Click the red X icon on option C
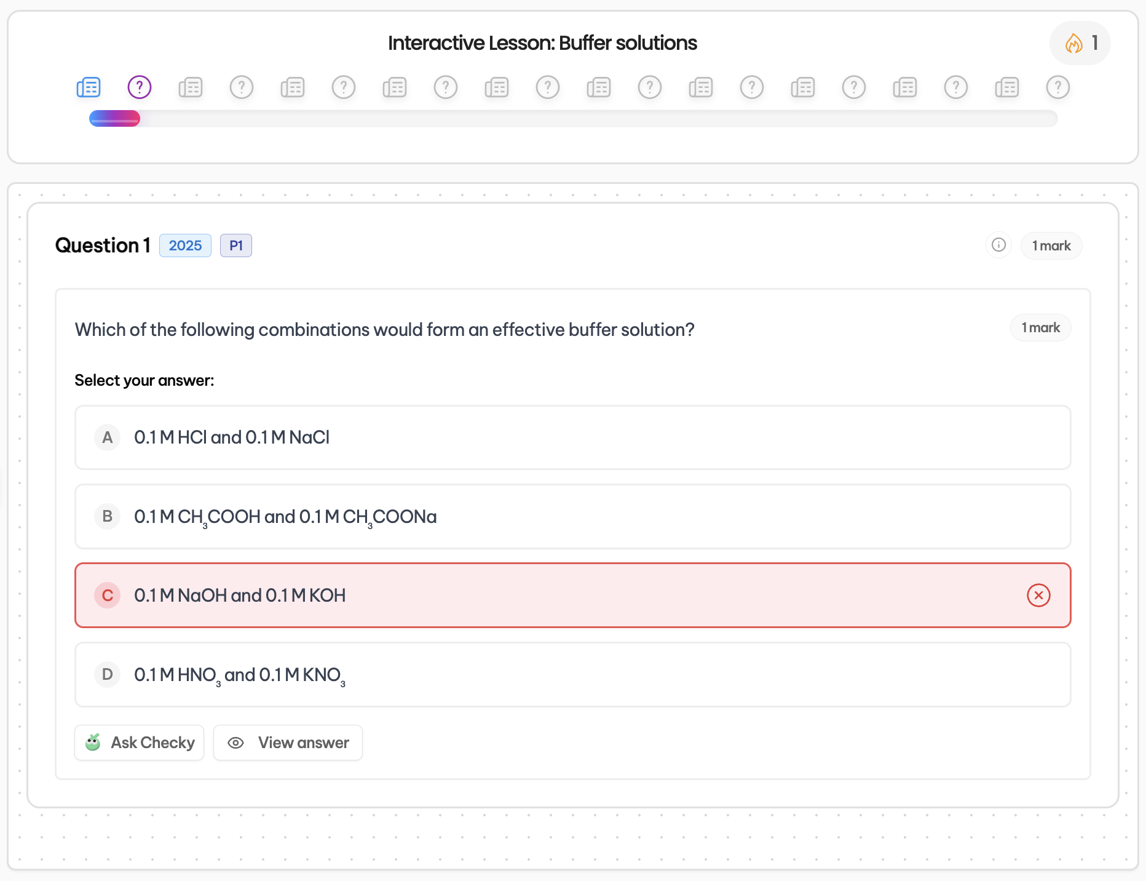The height and width of the screenshot is (881, 1146). coord(1038,595)
